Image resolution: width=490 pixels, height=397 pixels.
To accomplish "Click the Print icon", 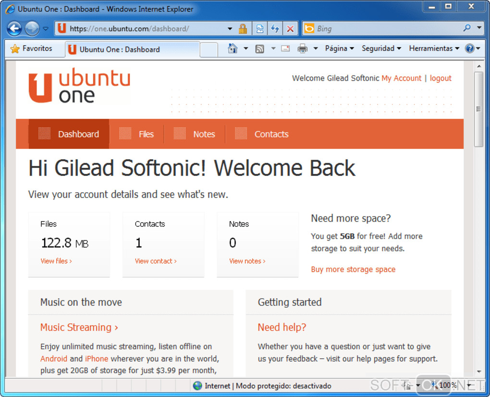I will 303,49.
